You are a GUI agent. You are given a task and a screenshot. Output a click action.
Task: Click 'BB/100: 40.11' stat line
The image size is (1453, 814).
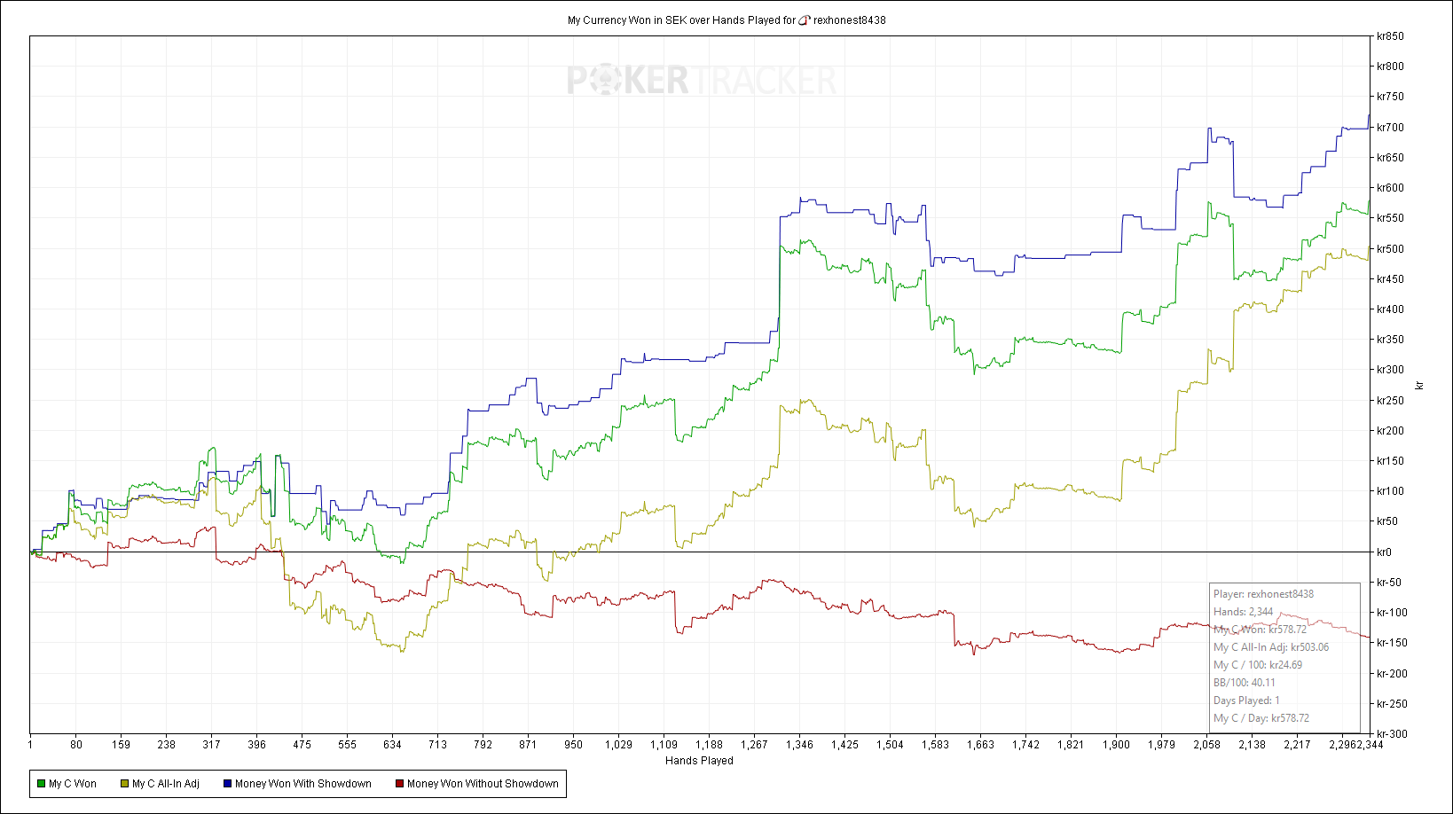(1245, 683)
